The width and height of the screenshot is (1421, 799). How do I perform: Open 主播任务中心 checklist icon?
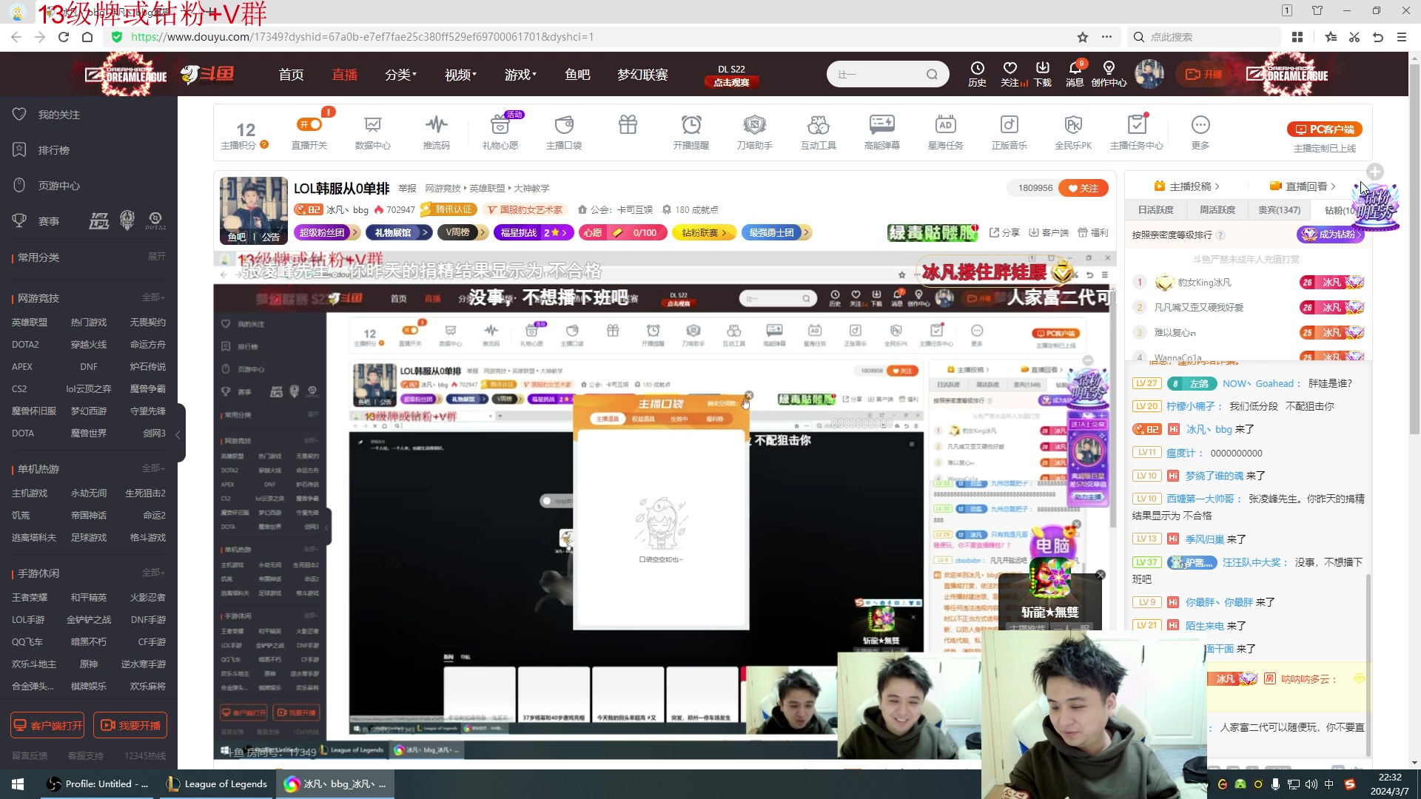(1137, 132)
